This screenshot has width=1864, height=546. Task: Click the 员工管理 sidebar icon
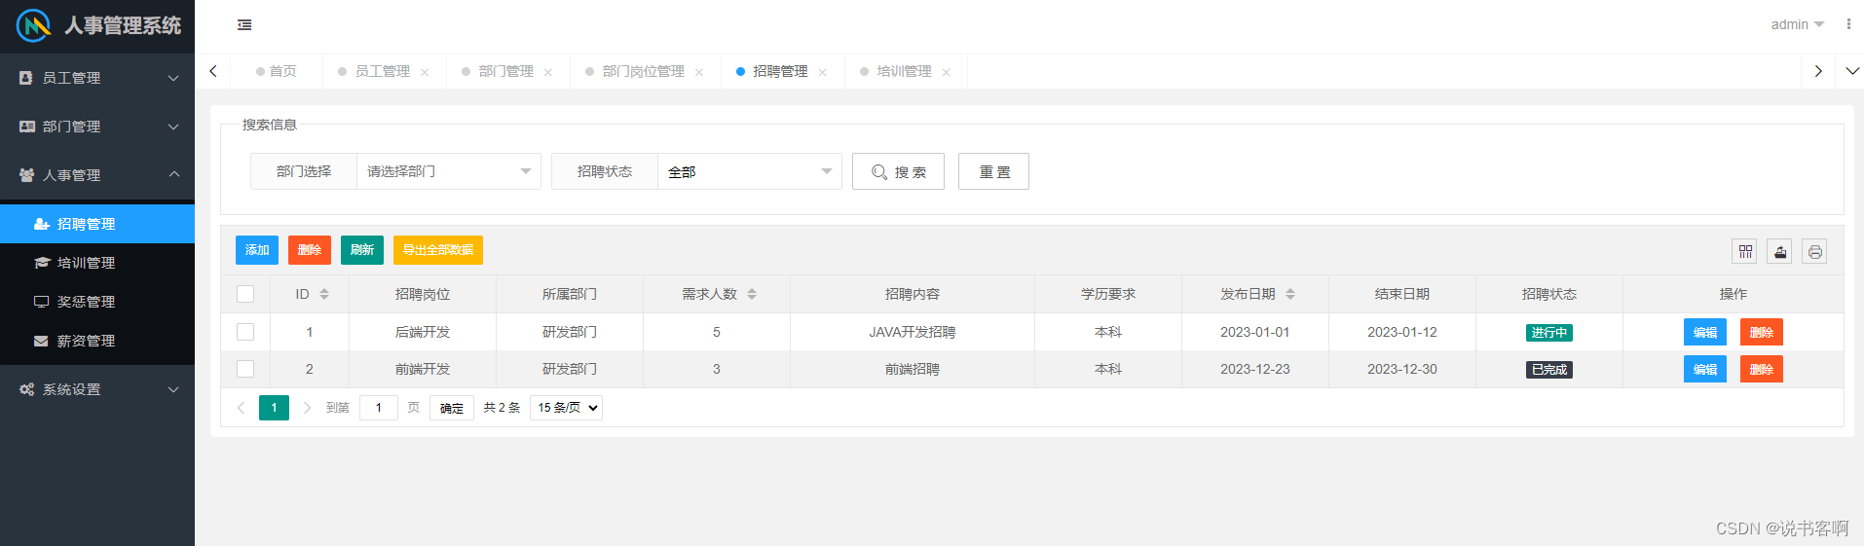point(26,78)
